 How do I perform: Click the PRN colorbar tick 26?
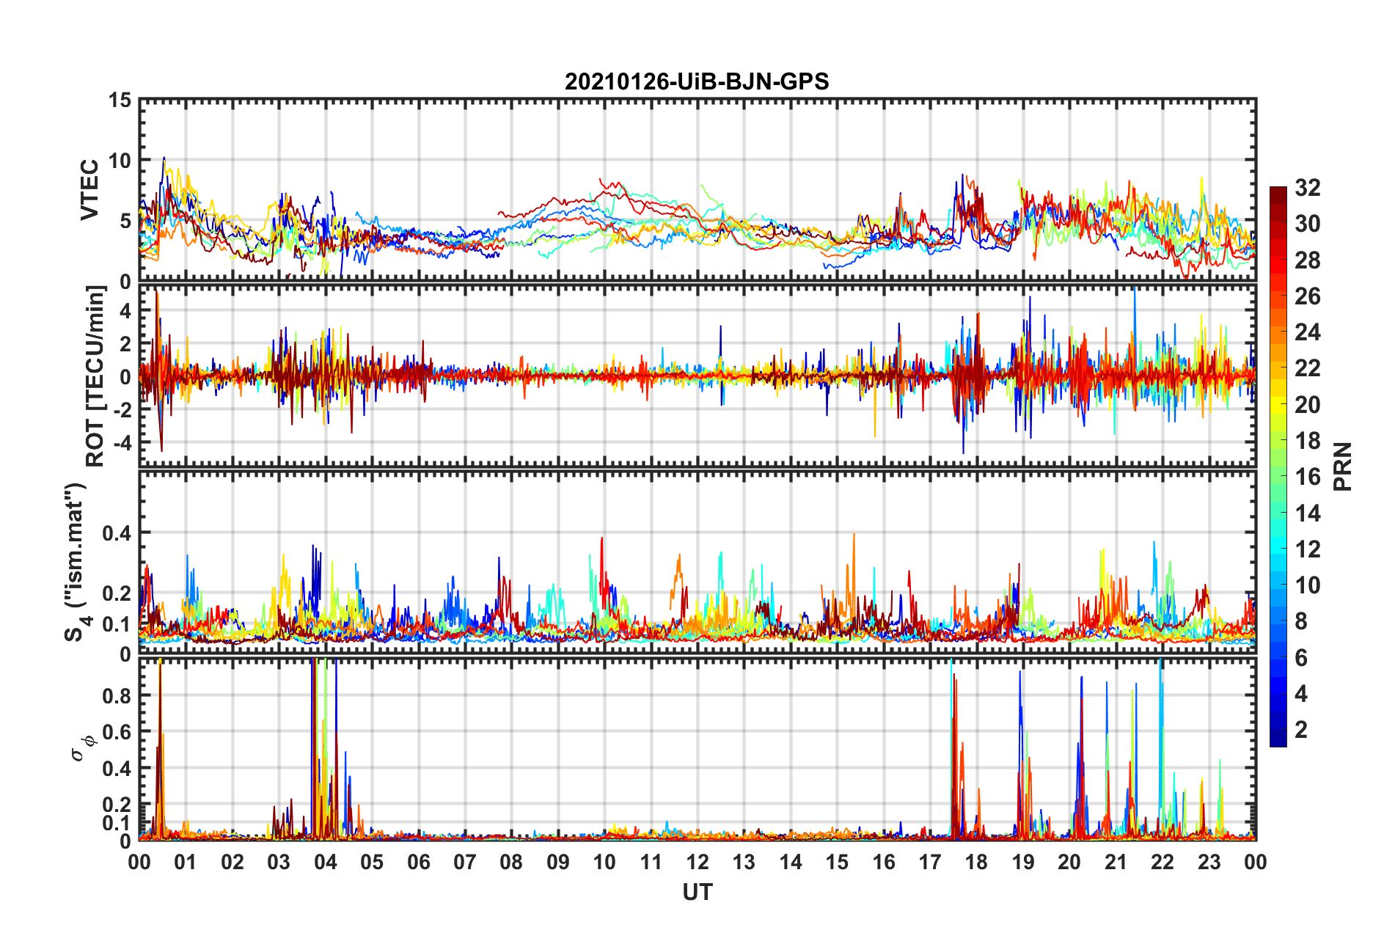point(1308,296)
